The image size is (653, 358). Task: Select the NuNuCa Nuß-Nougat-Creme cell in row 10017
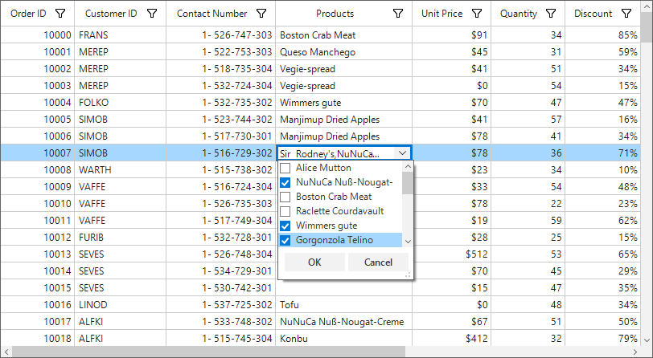tap(344, 321)
